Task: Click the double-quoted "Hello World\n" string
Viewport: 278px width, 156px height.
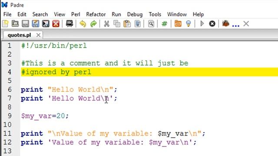Action: (80, 90)
